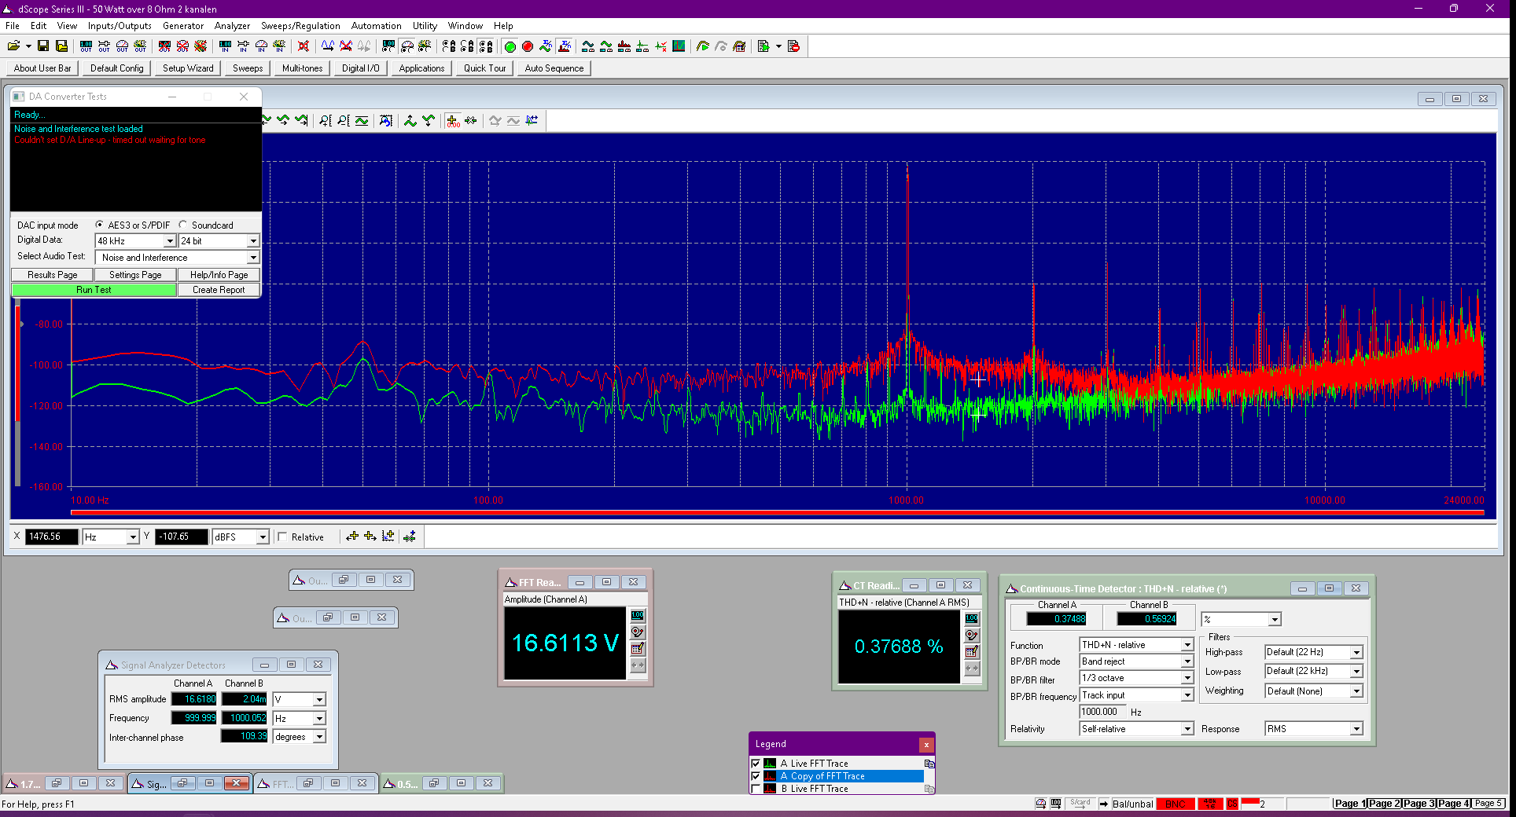This screenshot has width=1516, height=817.
Task: Save configuration with floppy disk icon
Action: coord(43,46)
